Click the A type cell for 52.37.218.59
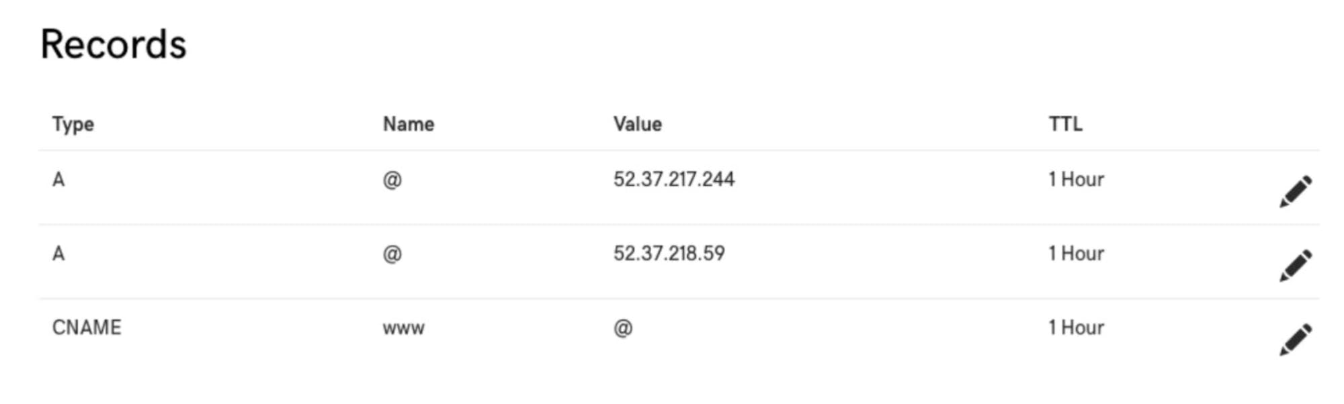The height and width of the screenshot is (404, 1344). (x=58, y=254)
